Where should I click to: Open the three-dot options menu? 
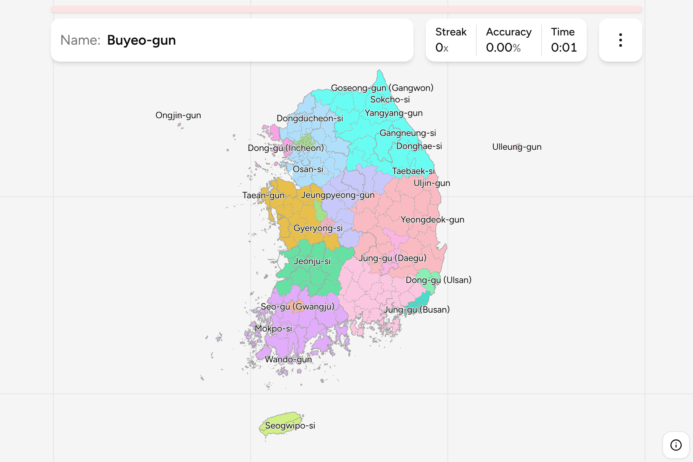tap(620, 40)
